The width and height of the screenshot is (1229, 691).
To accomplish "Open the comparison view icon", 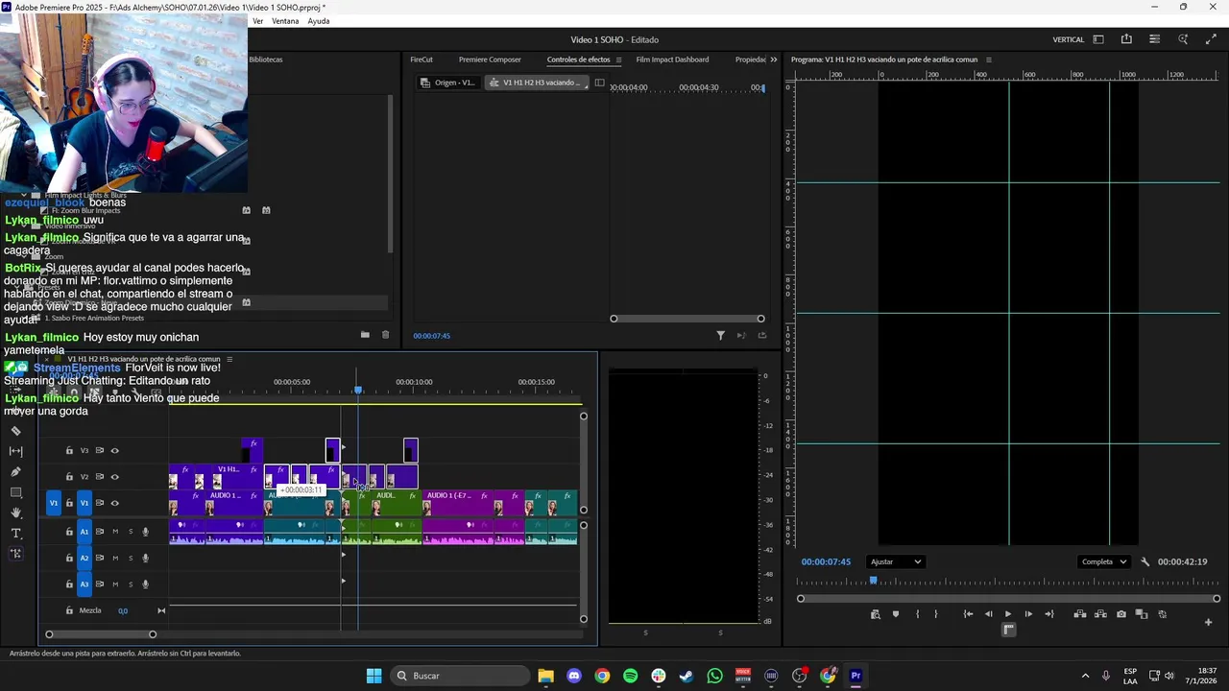I will [1142, 614].
